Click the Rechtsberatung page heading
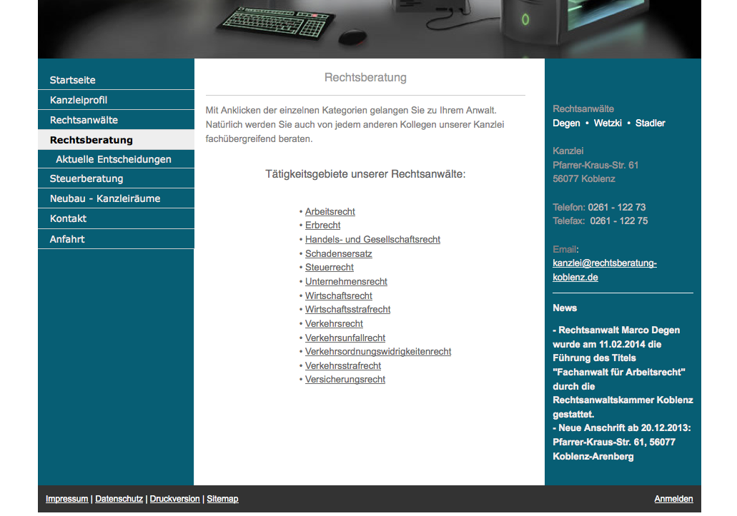Image resolution: width=737 pixels, height=516 pixels. [x=365, y=77]
